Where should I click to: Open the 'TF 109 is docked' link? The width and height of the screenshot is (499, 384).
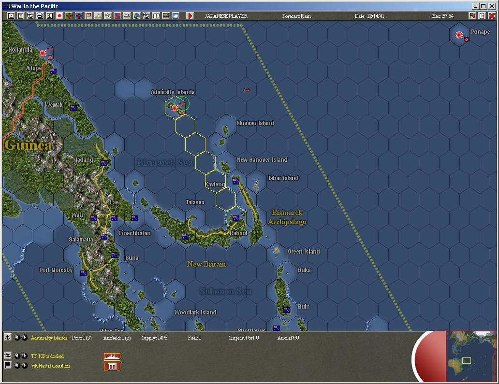click(47, 356)
